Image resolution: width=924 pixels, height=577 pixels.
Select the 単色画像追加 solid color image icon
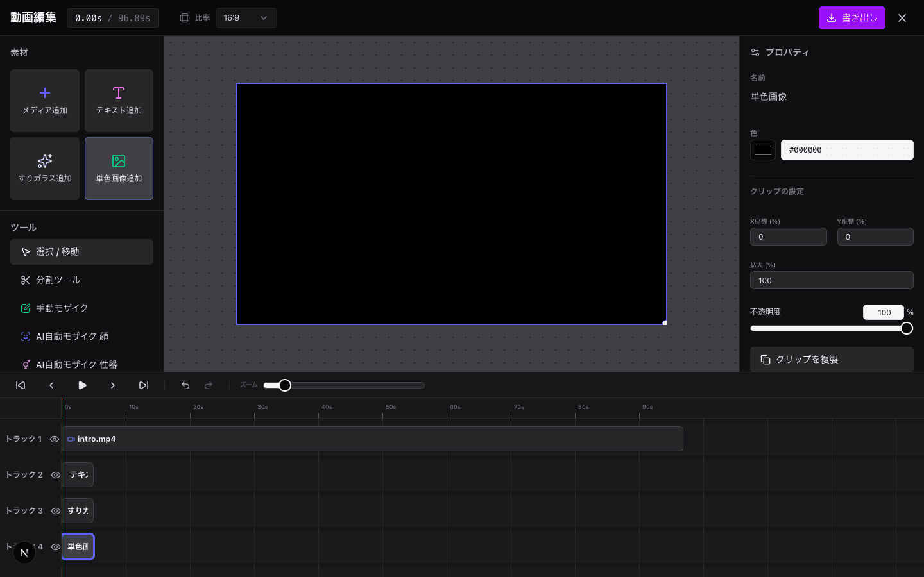pos(119,169)
